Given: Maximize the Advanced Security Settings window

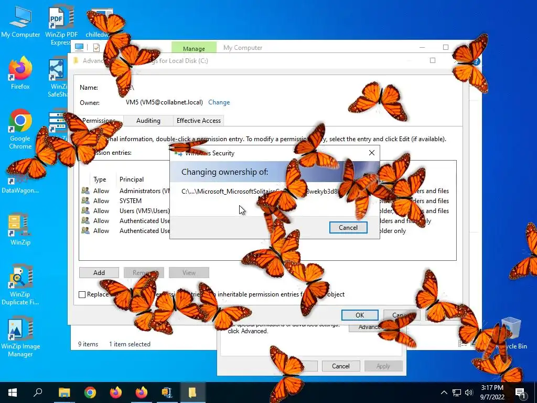Looking at the screenshot, I should coord(433,61).
